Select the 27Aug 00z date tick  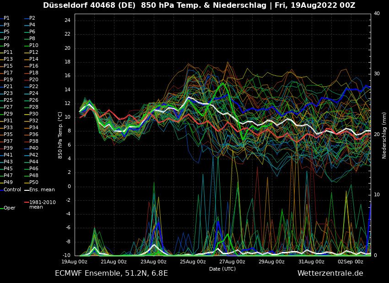(x=232, y=262)
